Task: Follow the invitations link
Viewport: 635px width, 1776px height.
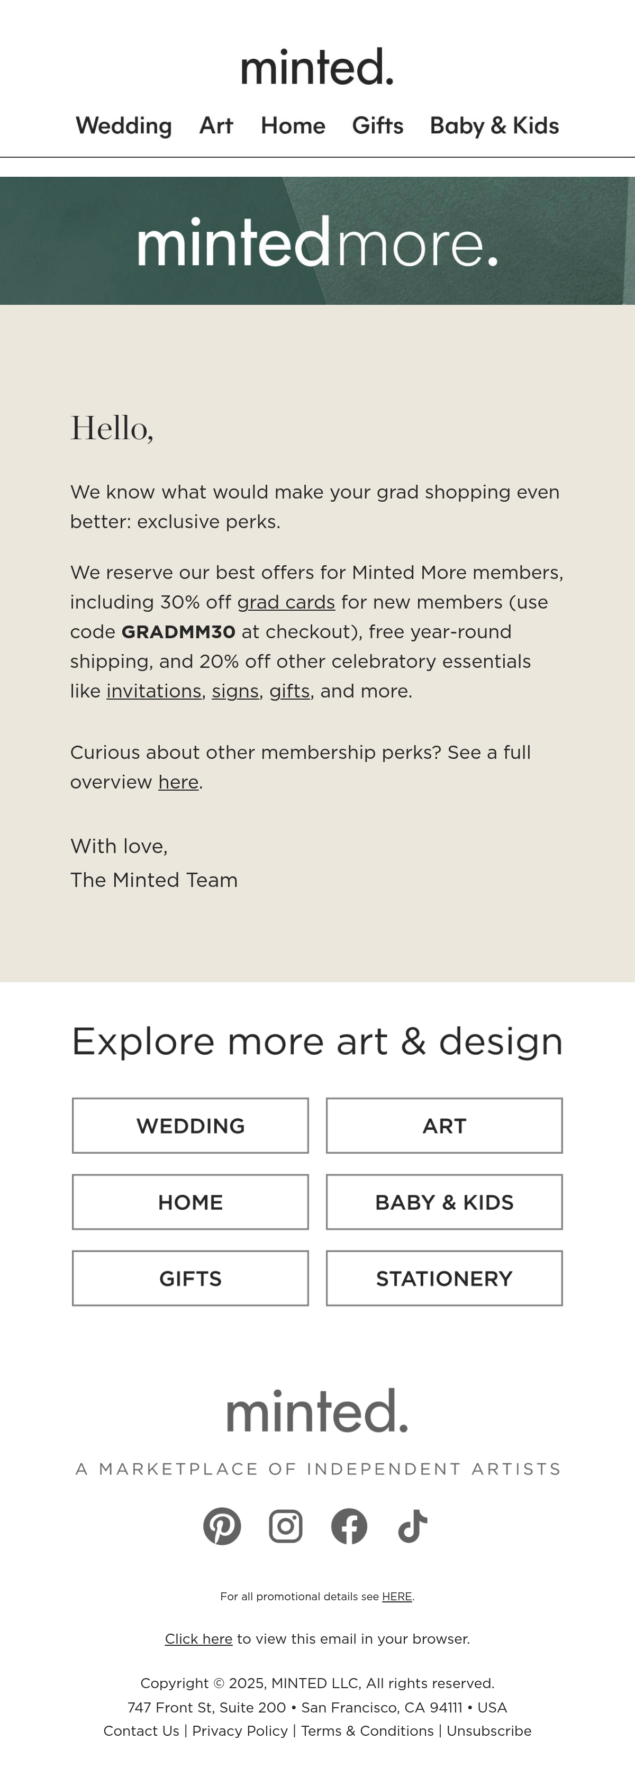Action: click(154, 691)
